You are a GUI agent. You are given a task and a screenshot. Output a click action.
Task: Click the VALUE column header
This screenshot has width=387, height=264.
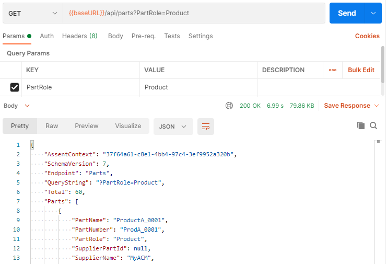tap(154, 70)
